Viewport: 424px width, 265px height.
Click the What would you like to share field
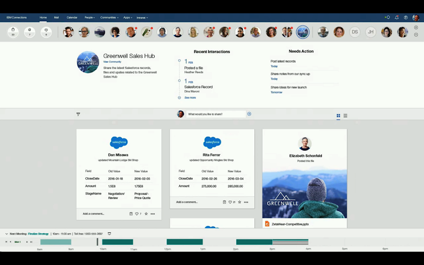click(216, 114)
